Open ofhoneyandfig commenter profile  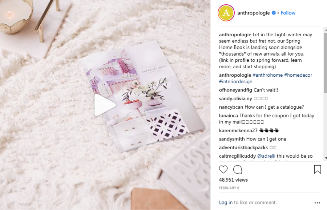235,90
